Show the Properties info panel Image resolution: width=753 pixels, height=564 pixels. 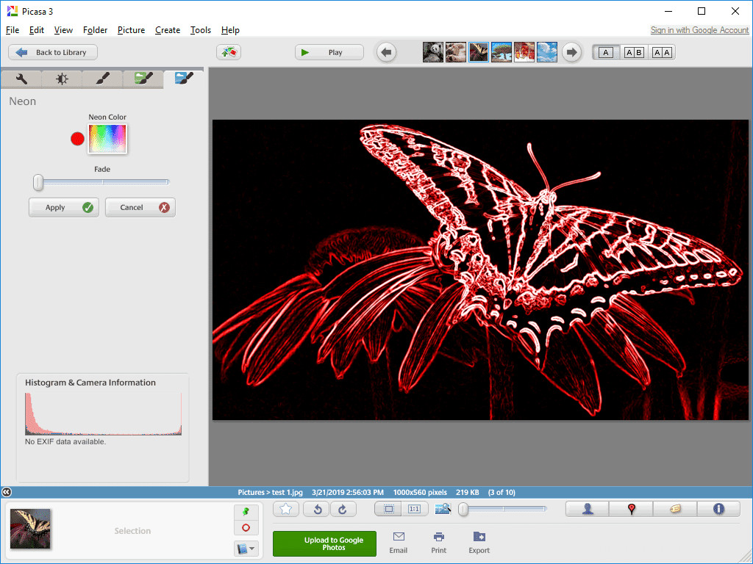(718, 509)
